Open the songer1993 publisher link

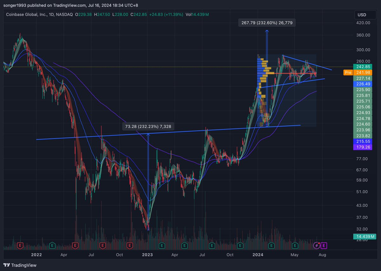15,5
